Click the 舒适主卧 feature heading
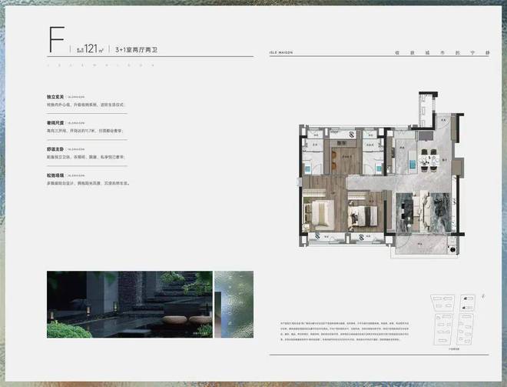Image resolution: width=507 pixels, height=387 pixels. 55,149
